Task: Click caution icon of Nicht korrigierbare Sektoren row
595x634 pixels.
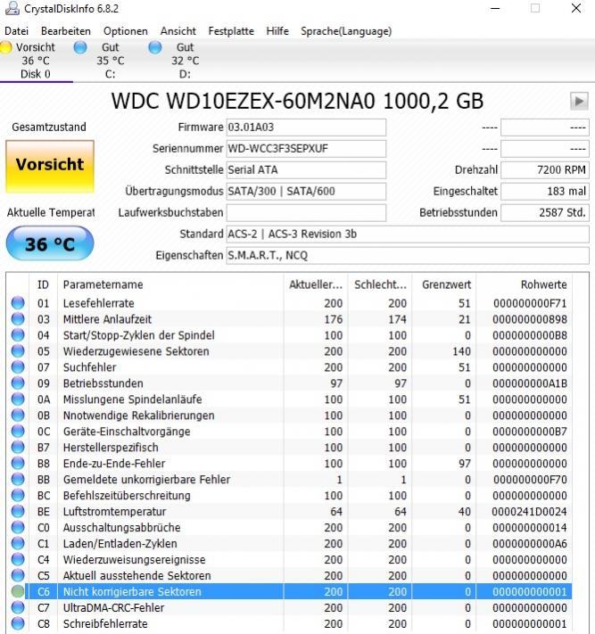Action: pos(18,591)
